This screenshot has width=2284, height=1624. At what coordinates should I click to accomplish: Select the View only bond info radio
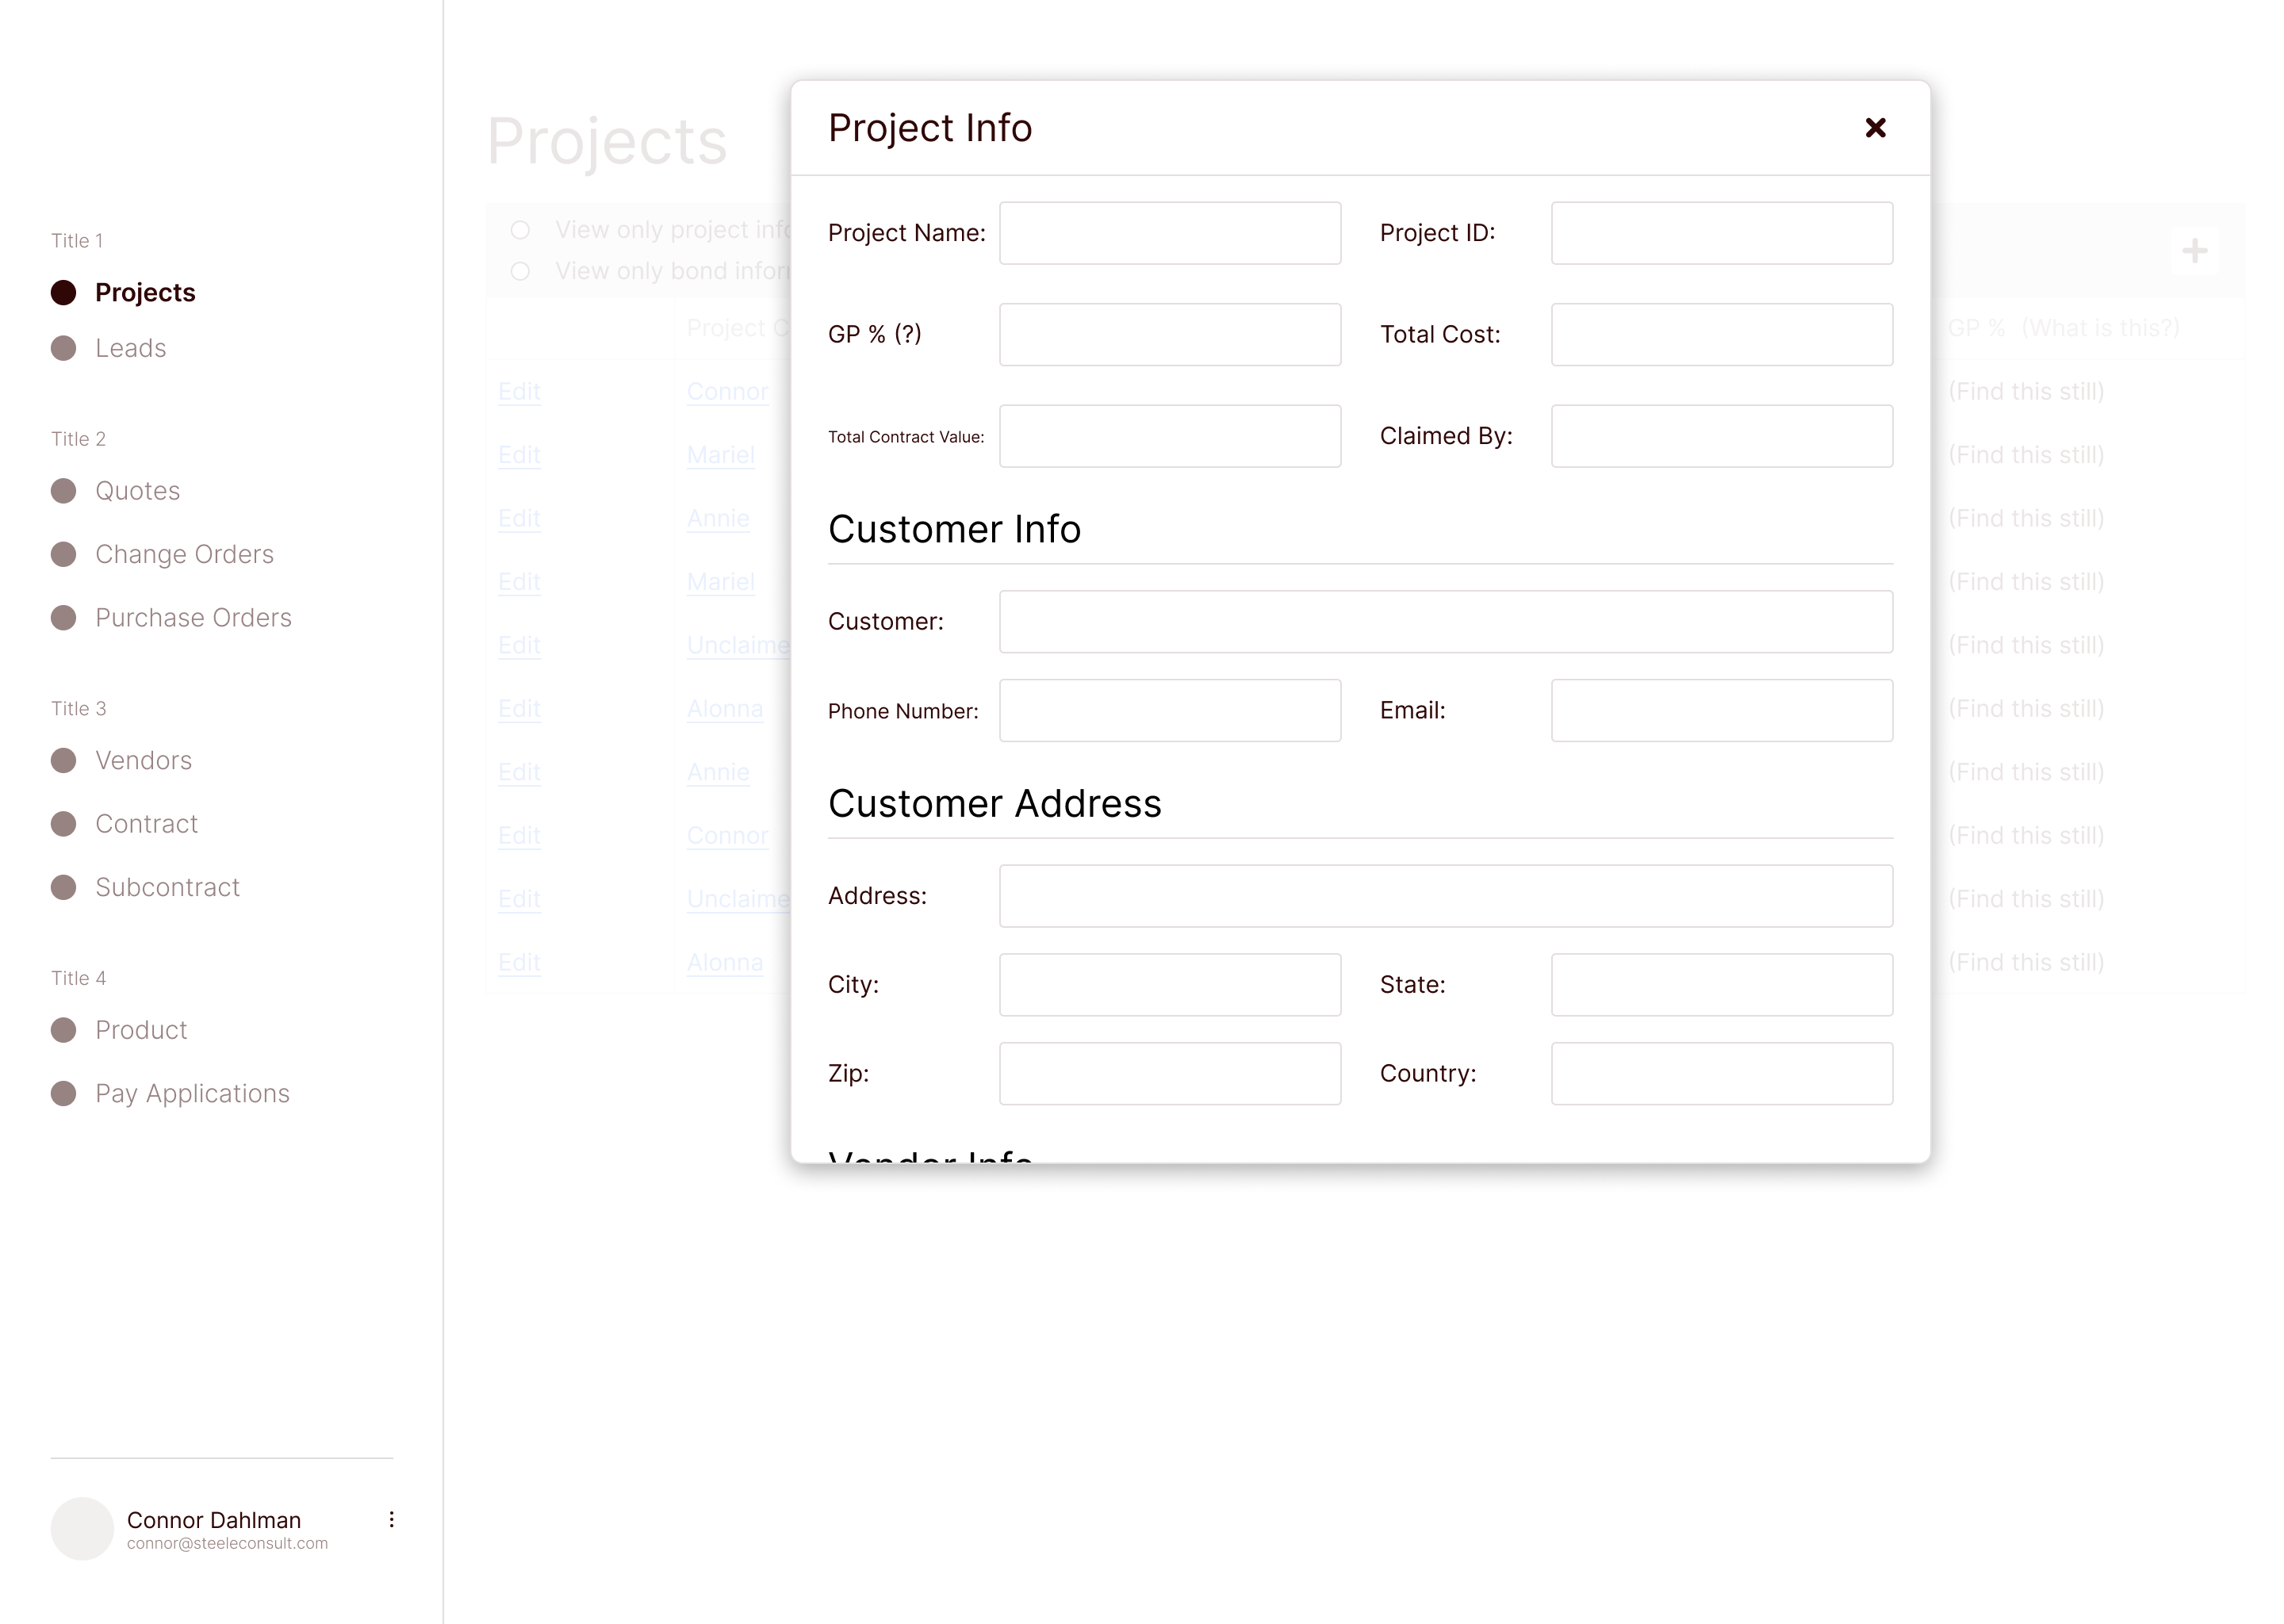tap(520, 271)
